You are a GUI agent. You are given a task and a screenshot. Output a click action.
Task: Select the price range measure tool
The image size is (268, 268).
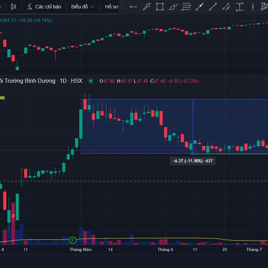click(239, 7)
